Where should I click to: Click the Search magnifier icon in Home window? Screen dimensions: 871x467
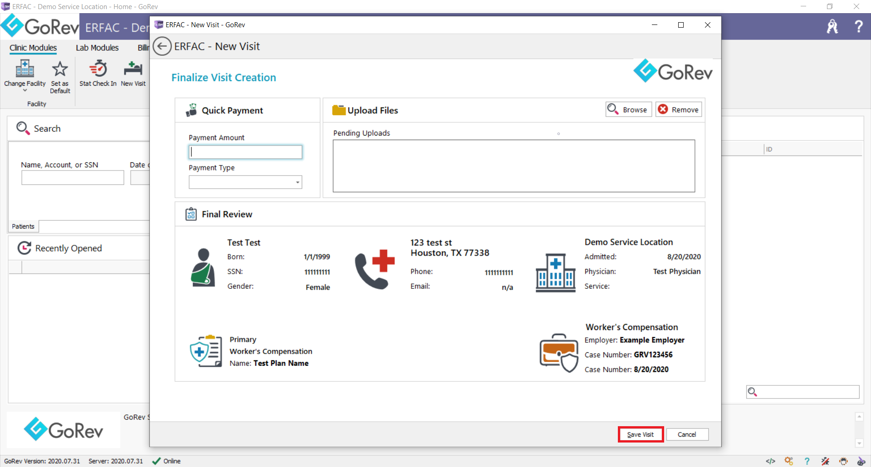23,128
